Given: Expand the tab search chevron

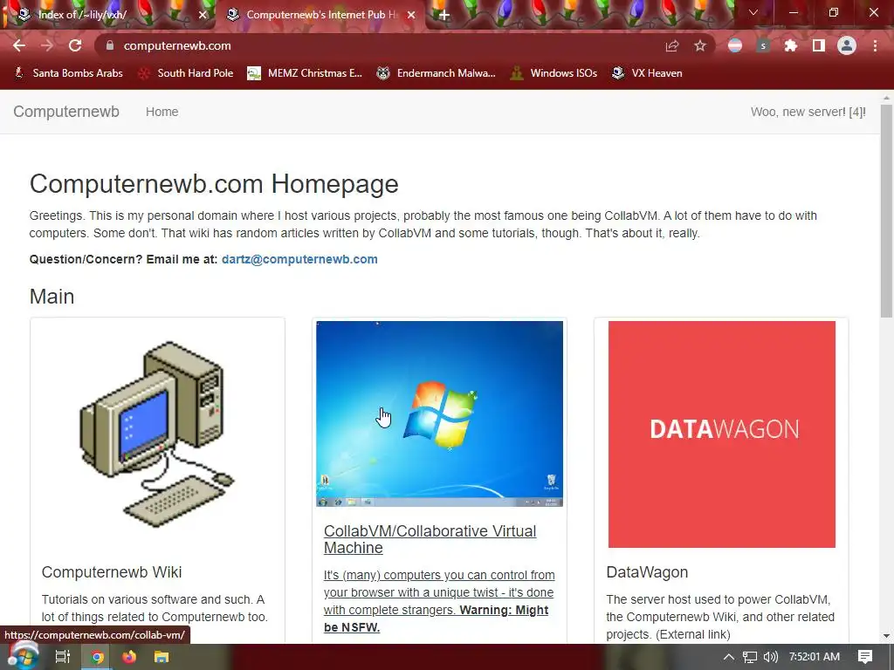Looking at the screenshot, I should [753, 12].
